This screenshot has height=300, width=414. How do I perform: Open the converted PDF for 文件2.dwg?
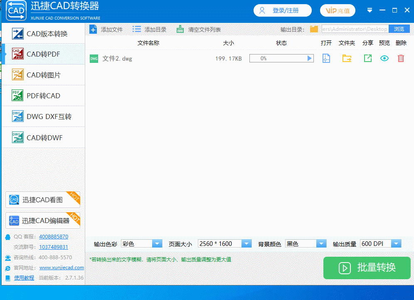pyautogui.click(x=326, y=58)
